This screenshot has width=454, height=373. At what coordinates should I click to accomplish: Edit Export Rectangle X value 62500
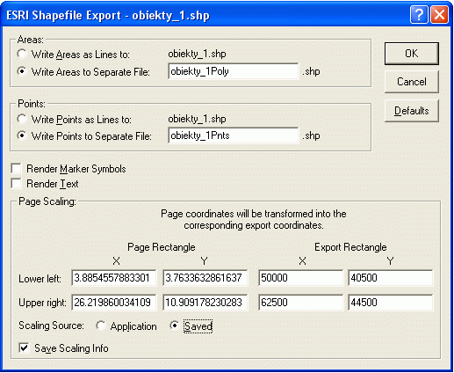point(300,303)
